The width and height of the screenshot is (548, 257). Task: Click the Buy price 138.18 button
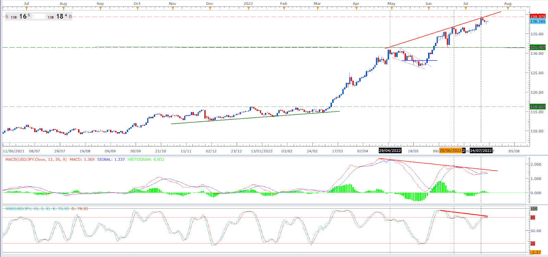coord(60,16)
